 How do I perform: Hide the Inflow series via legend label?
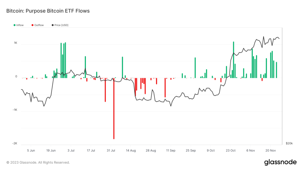point(20,25)
